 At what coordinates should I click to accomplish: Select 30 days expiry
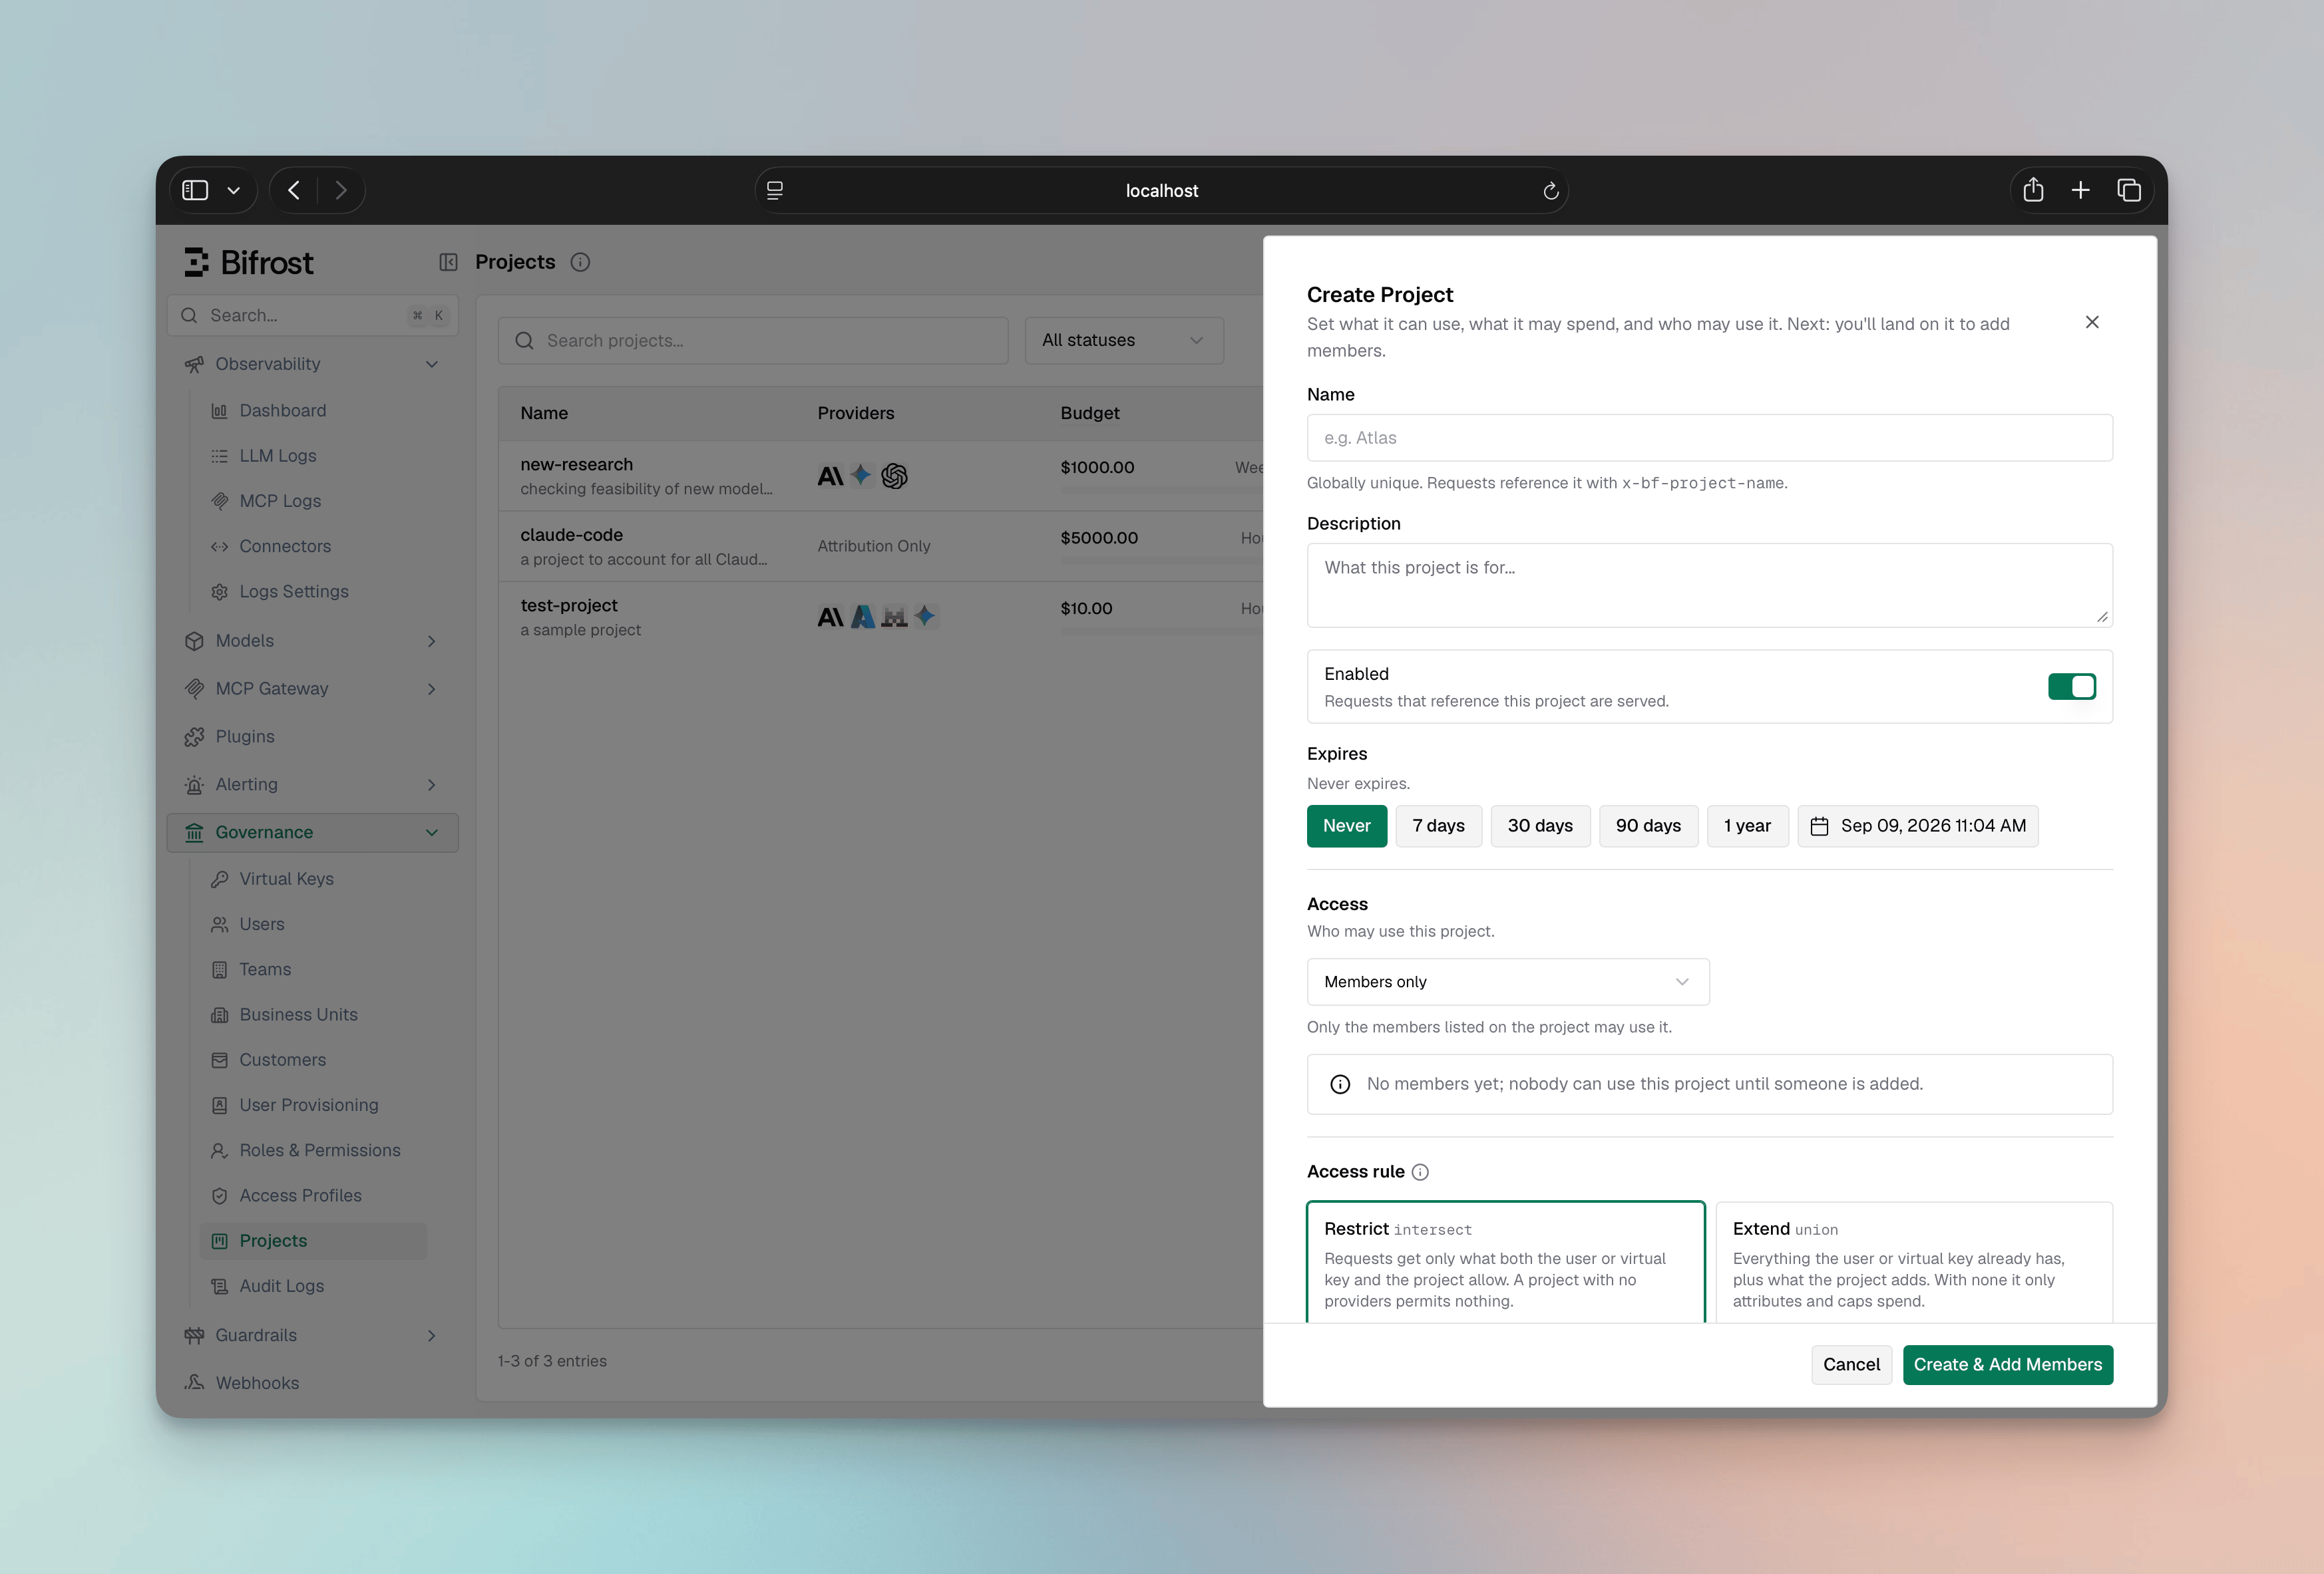(x=1540, y=826)
